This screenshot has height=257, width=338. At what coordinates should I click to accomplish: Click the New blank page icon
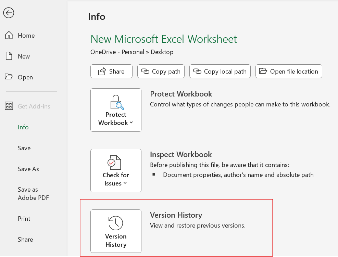click(x=9, y=56)
